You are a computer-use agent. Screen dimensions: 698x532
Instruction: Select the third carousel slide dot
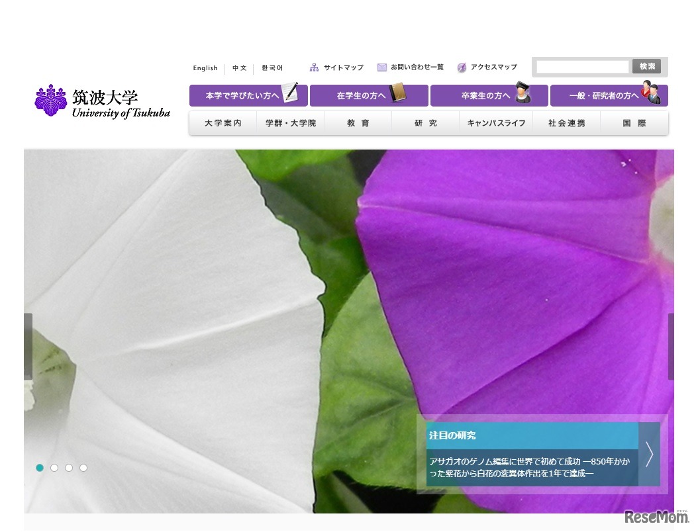coord(69,467)
